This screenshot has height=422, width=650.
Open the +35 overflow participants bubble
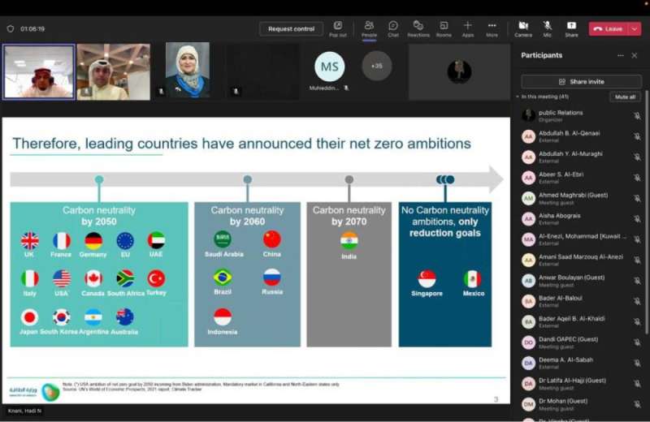pos(377,67)
